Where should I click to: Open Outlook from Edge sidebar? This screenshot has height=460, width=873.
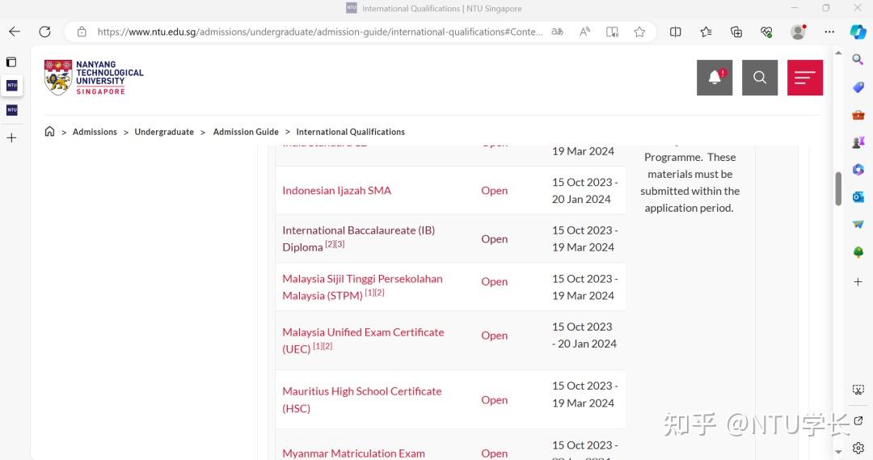click(858, 196)
